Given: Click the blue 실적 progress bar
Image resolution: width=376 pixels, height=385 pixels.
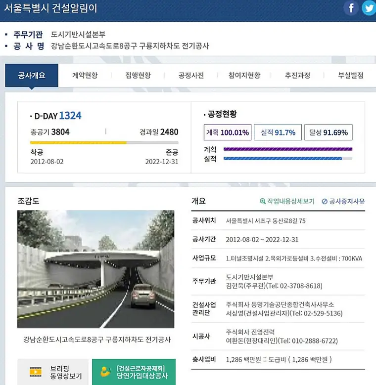Looking at the screenshot, I should tap(288, 159).
